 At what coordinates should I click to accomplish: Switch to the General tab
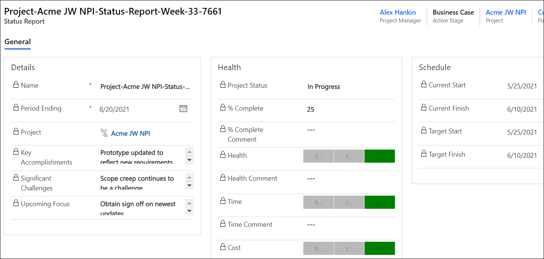18,42
